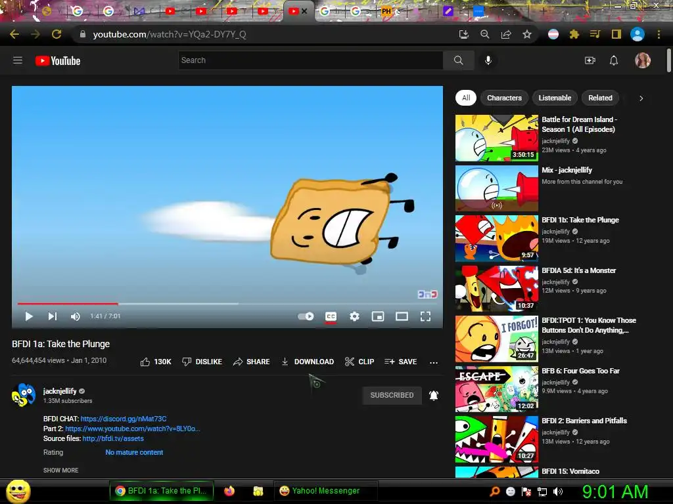Open the Chrome three-dot menu
This screenshot has height=504, width=673.
tap(659, 34)
